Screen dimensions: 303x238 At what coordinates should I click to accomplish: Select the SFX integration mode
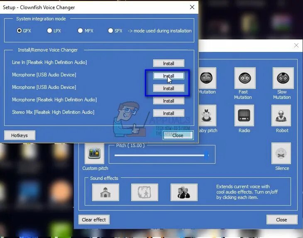(110, 31)
